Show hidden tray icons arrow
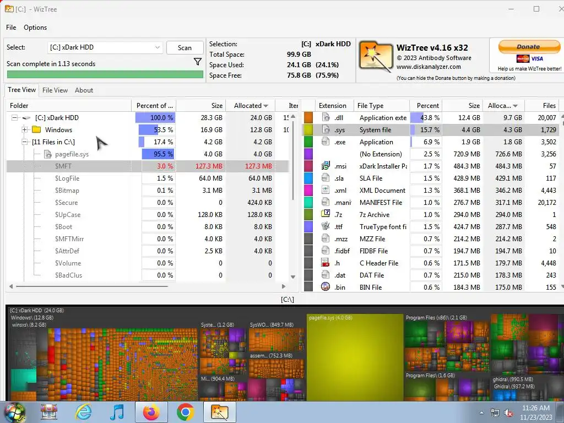 481,413
